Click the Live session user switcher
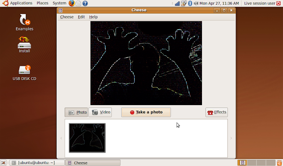Viewport: 283px width, 166px height. [x=260, y=4]
